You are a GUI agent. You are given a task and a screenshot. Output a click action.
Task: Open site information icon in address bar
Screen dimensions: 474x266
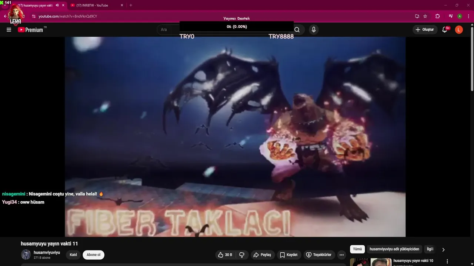[34, 16]
